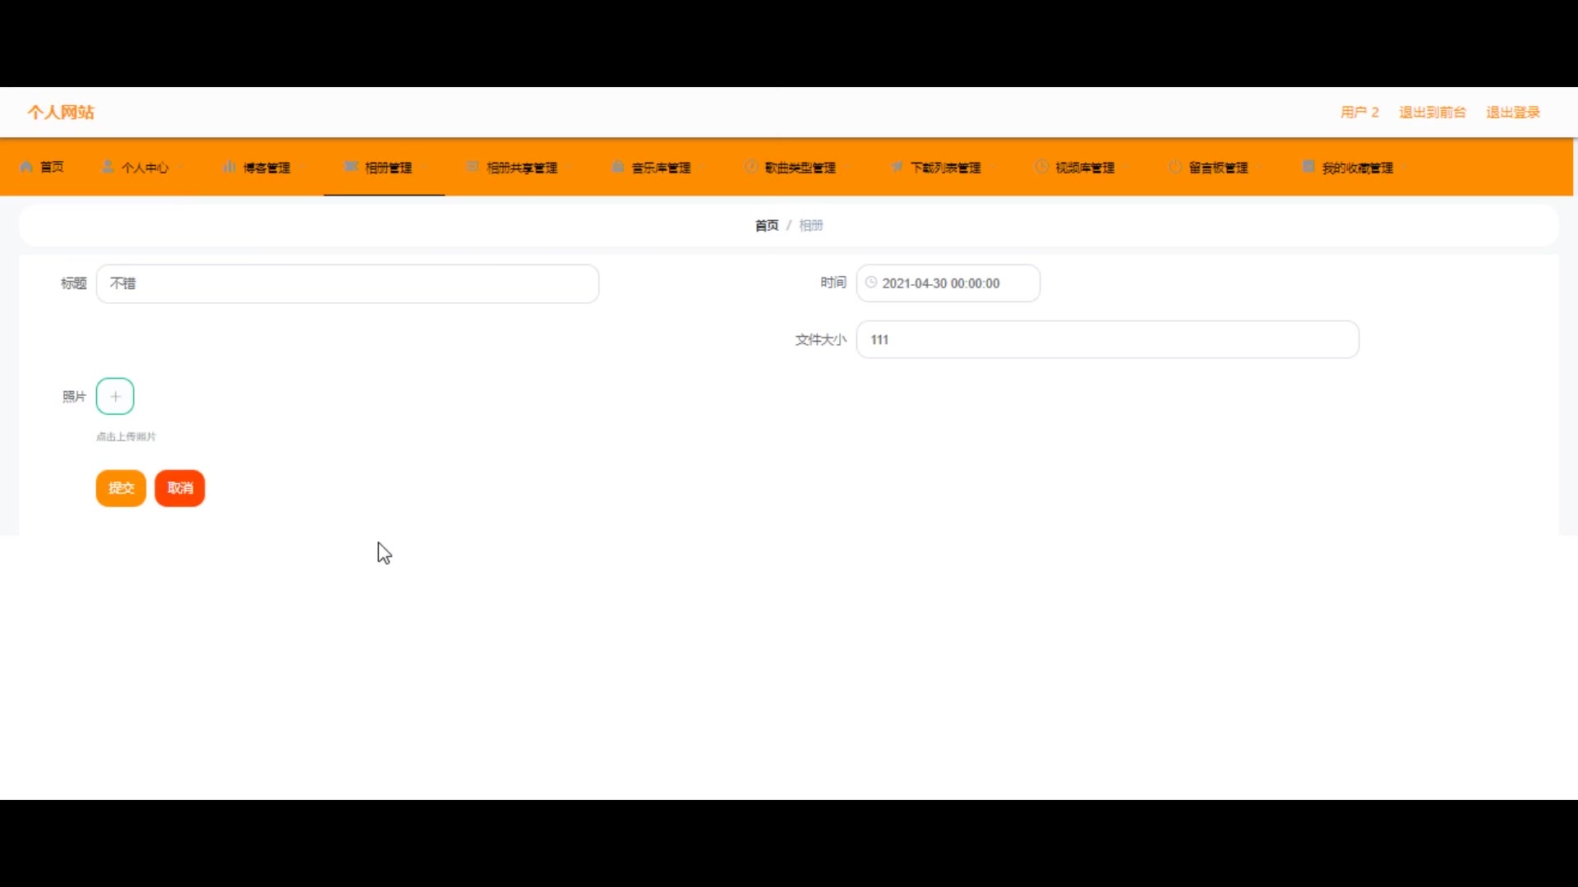This screenshot has width=1578, height=887.
Task: Click the 标题 input containing 不错
Action: click(x=348, y=283)
